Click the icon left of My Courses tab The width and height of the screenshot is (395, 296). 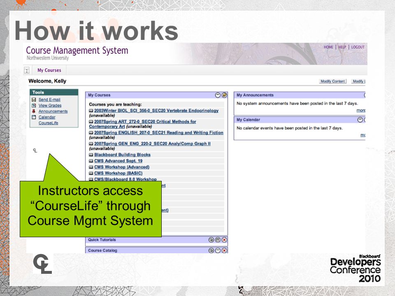tap(27, 70)
